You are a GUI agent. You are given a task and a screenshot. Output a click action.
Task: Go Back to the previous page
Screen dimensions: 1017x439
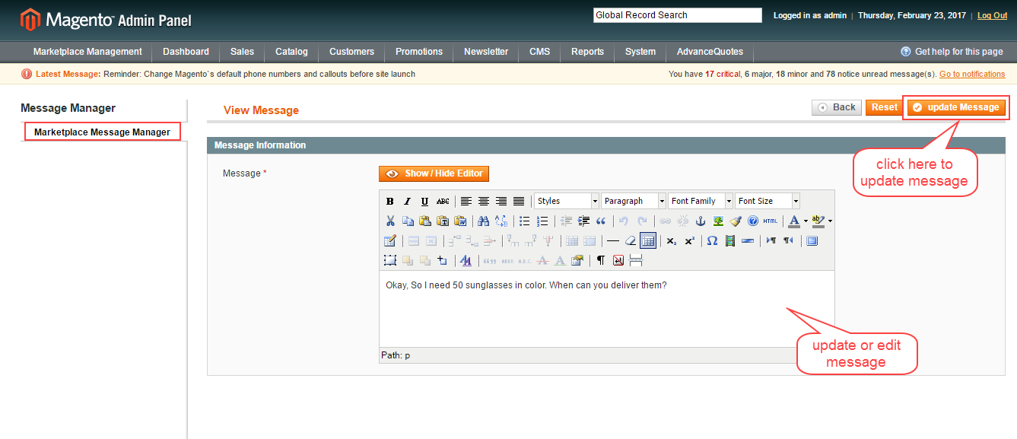(x=837, y=107)
